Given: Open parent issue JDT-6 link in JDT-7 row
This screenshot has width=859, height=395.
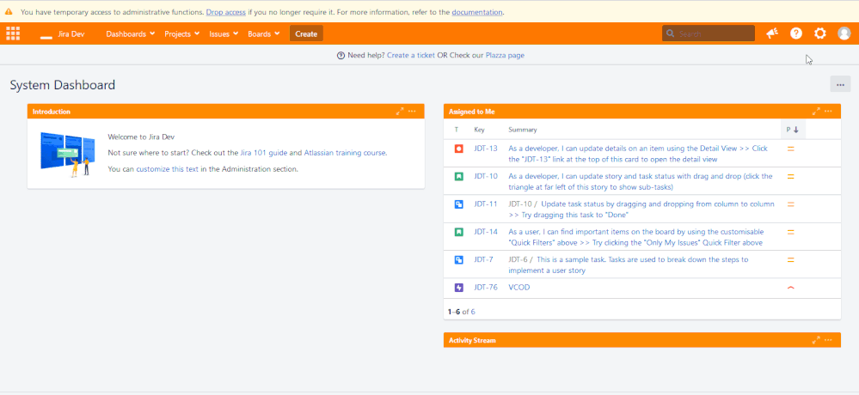Looking at the screenshot, I should tap(518, 260).
